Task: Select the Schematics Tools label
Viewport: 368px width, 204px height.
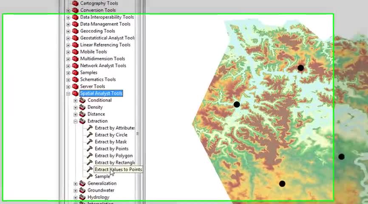Action: 98,79
